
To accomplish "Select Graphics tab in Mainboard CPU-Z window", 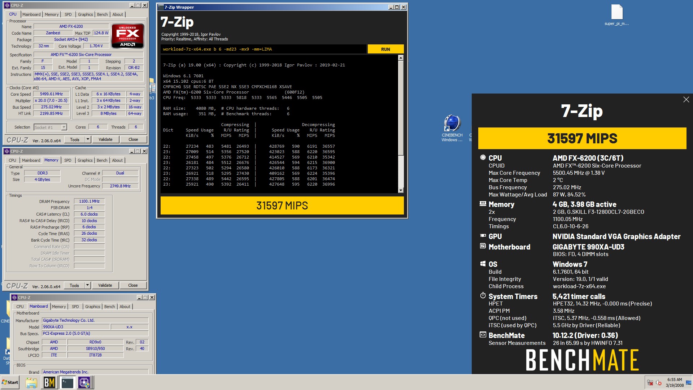I will (93, 307).
